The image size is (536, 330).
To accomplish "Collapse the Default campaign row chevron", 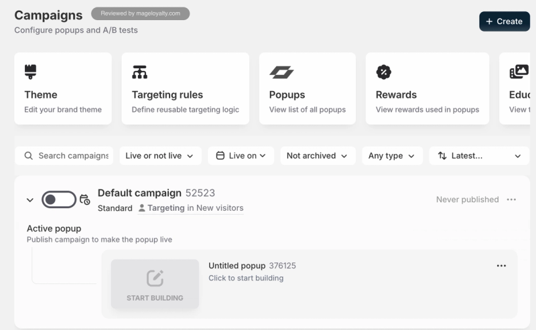I will 30,200.
